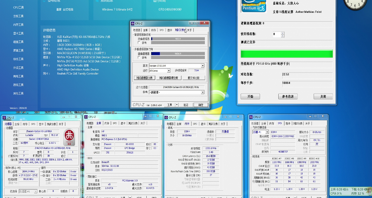Click the CPU-Z title icon in memory window
372x198 pixels.
click(166, 117)
